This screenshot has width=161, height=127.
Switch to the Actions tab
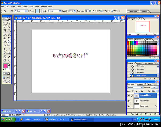point(139,63)
